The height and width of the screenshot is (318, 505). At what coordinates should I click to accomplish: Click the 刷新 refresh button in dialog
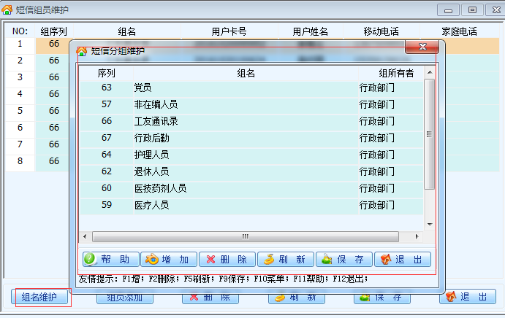coord(285,259)
